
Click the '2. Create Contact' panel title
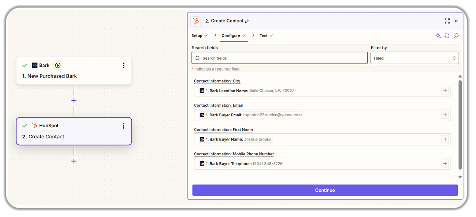pyautogui.click(x=224, y=21)
